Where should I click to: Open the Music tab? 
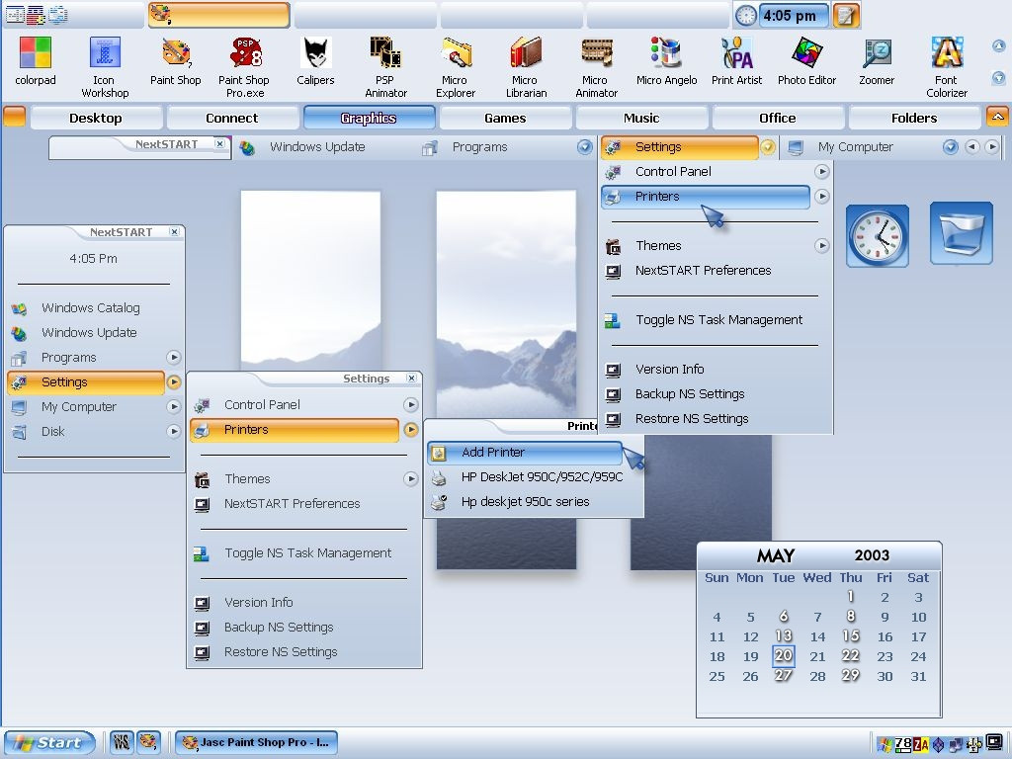click(641, 119)
